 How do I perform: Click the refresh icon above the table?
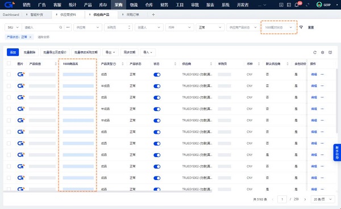coord(315,52)
